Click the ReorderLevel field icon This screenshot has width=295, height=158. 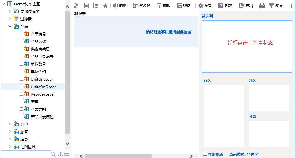(26, 94)
